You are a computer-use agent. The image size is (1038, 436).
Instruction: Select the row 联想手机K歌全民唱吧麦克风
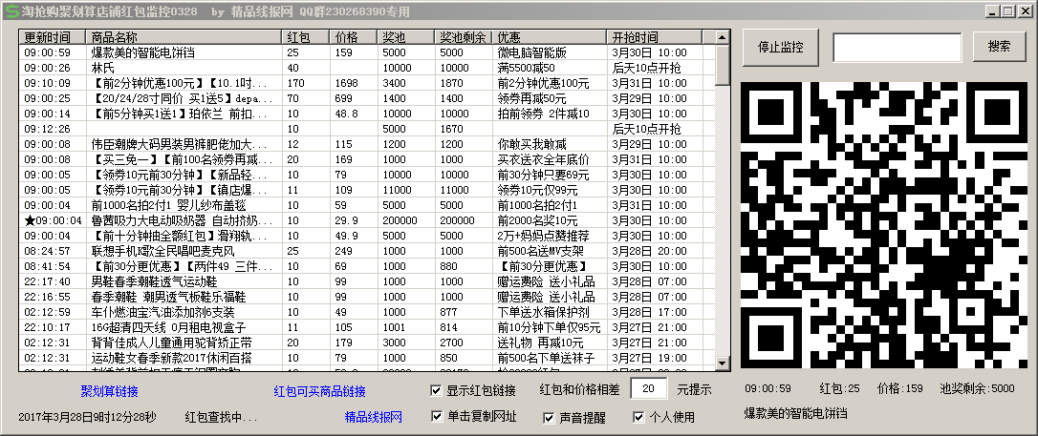pyautogui.click(x=367, y=251)
